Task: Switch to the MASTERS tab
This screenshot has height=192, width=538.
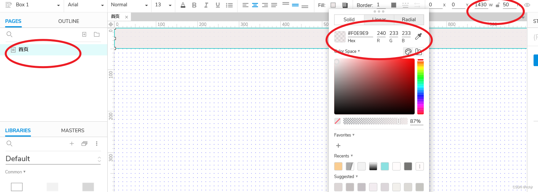Action: (x=73, y=131)
